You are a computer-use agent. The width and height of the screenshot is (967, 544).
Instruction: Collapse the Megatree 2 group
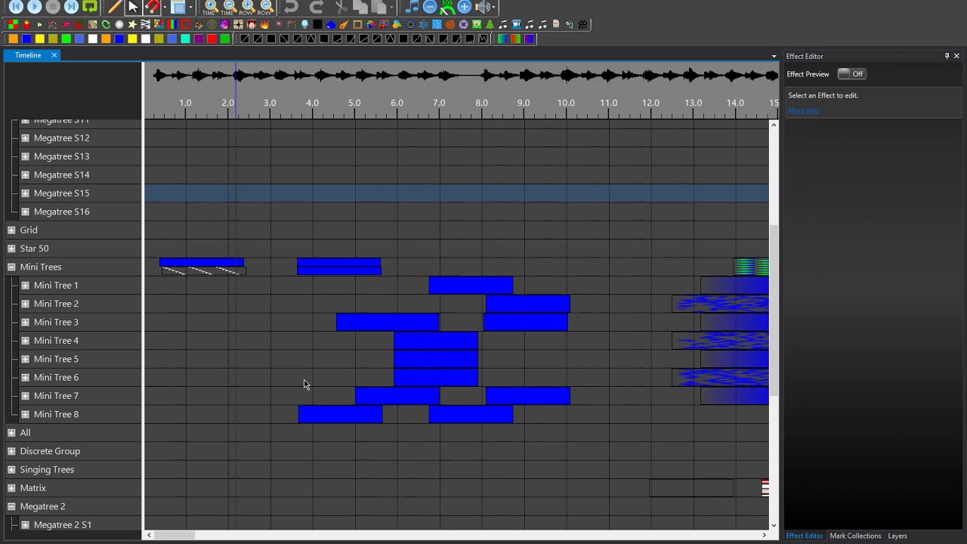pos(11,506)
